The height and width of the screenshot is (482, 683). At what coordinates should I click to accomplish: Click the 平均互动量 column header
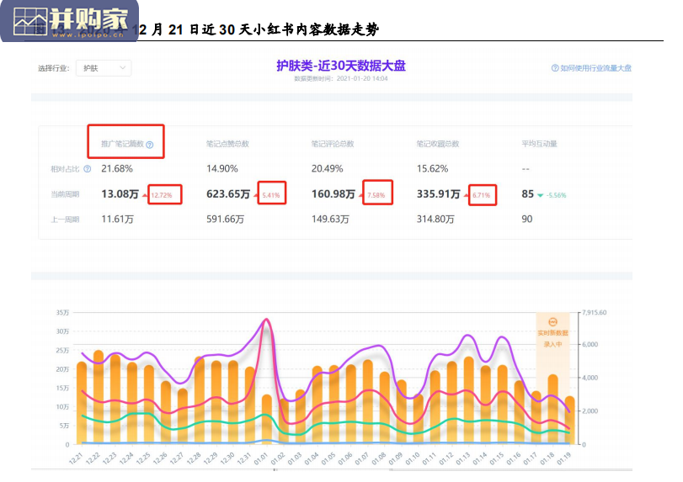coord(539,144)
